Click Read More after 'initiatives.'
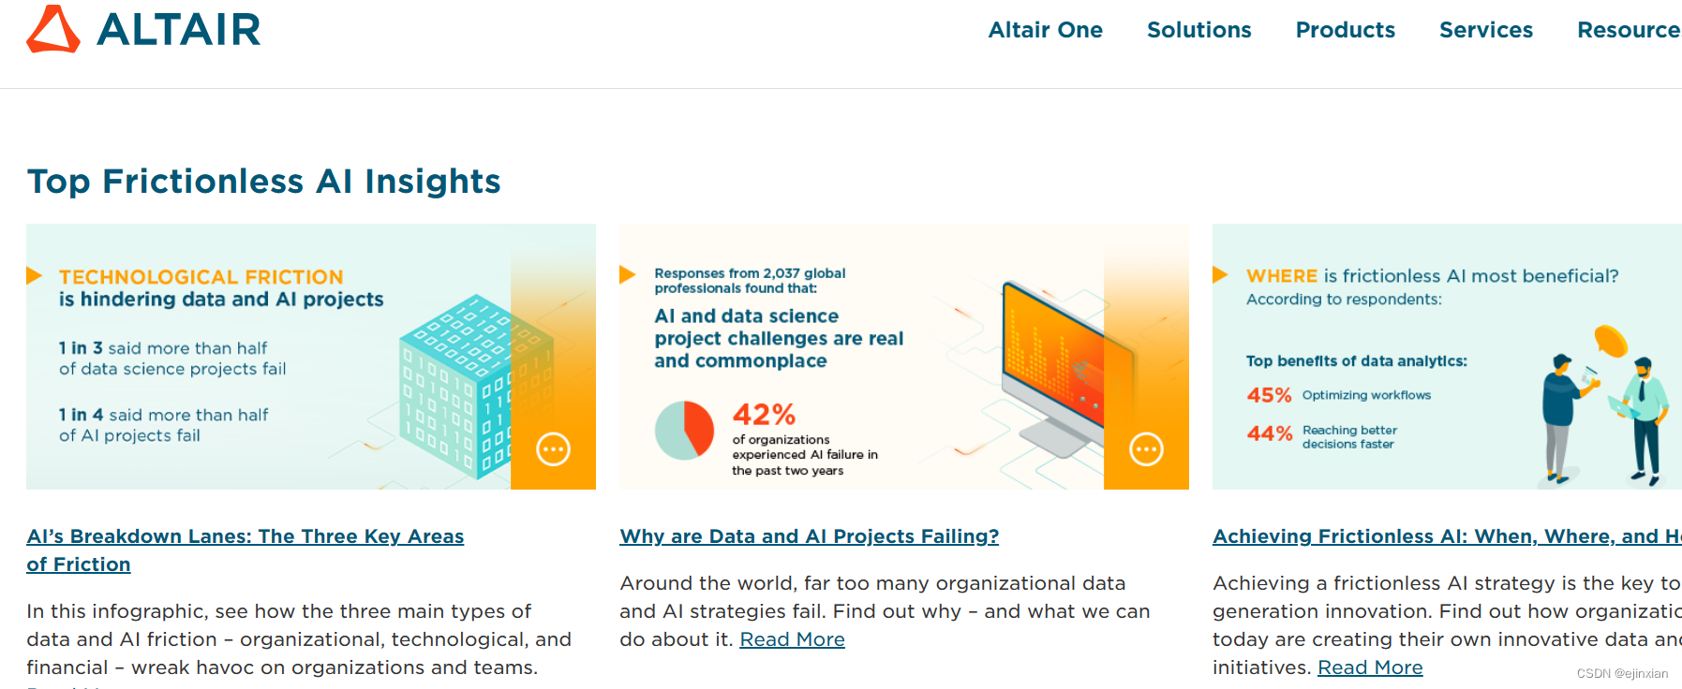Image resolution: width=1682 pixels, height=689 pixels. click(1370, 667)
